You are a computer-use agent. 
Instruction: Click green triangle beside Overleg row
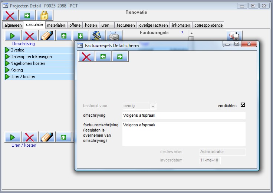click(7, 50)
